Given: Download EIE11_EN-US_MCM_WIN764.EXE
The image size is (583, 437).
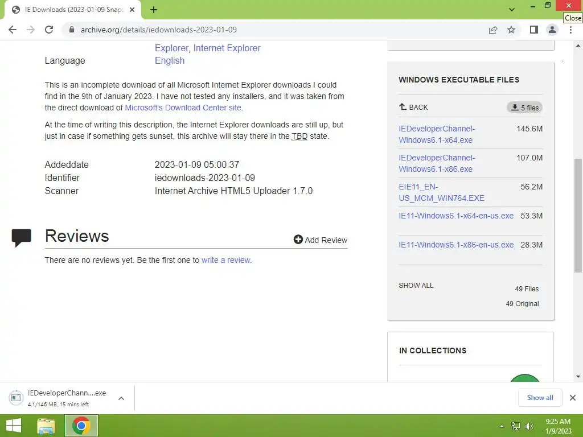Looking at the screenshot, I should [x=441, y=192].
